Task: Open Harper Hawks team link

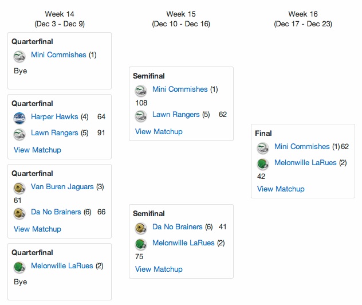Action: point(54,117)
